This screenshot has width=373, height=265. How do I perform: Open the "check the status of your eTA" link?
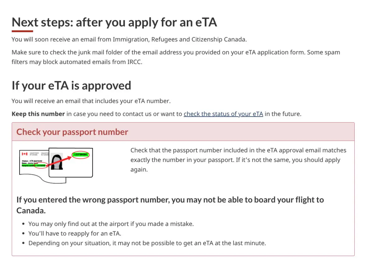[x=223, y=114]
